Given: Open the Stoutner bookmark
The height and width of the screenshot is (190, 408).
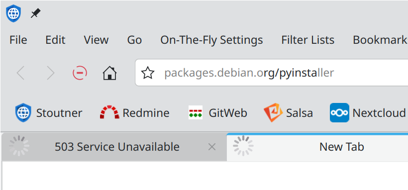Looking at the screenshot, I should 48,113.
